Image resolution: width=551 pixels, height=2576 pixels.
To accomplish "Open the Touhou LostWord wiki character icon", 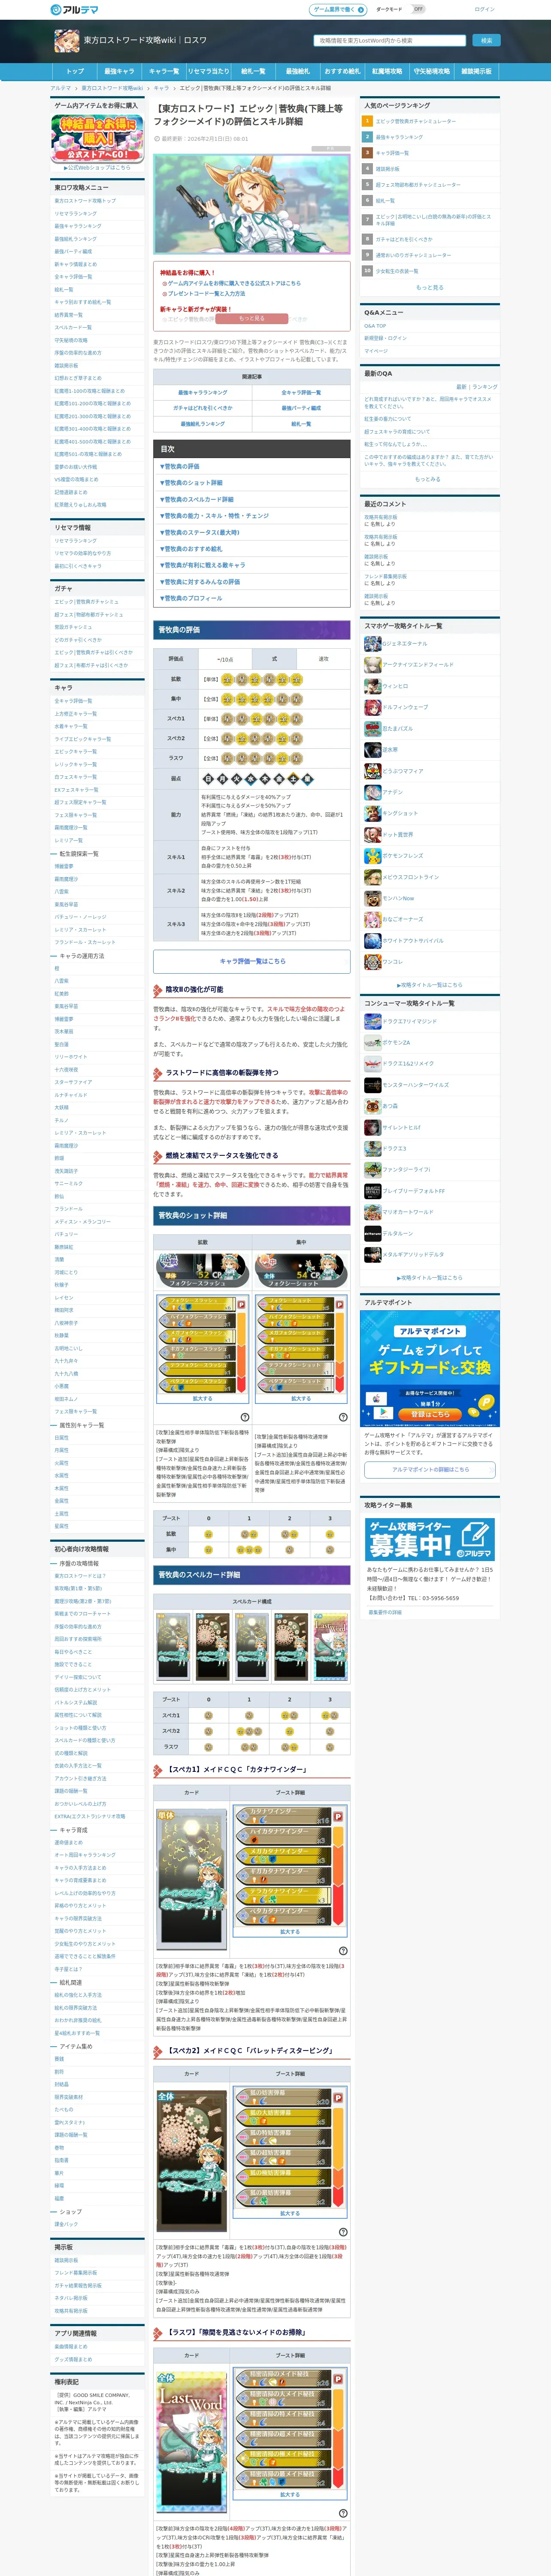I will tap(66, 41).
